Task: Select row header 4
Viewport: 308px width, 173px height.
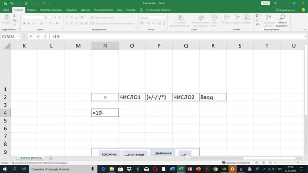Action: (x=5, y=113)
